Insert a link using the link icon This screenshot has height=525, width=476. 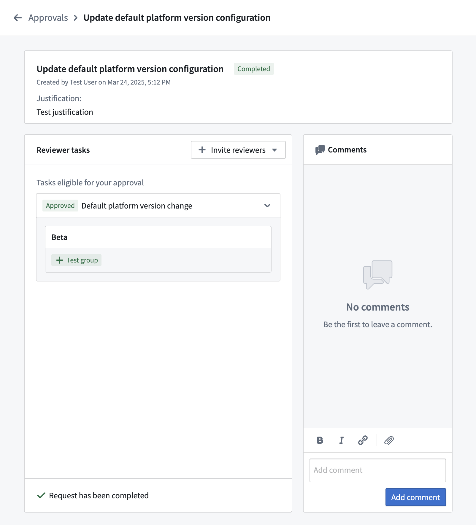pyautogui.click(x=363, y=440)
